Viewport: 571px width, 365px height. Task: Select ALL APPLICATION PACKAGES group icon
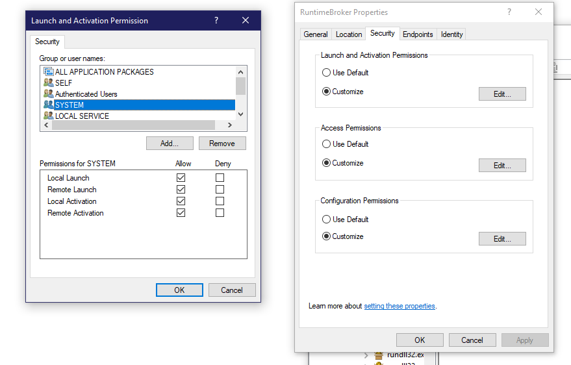coord(49,71)
